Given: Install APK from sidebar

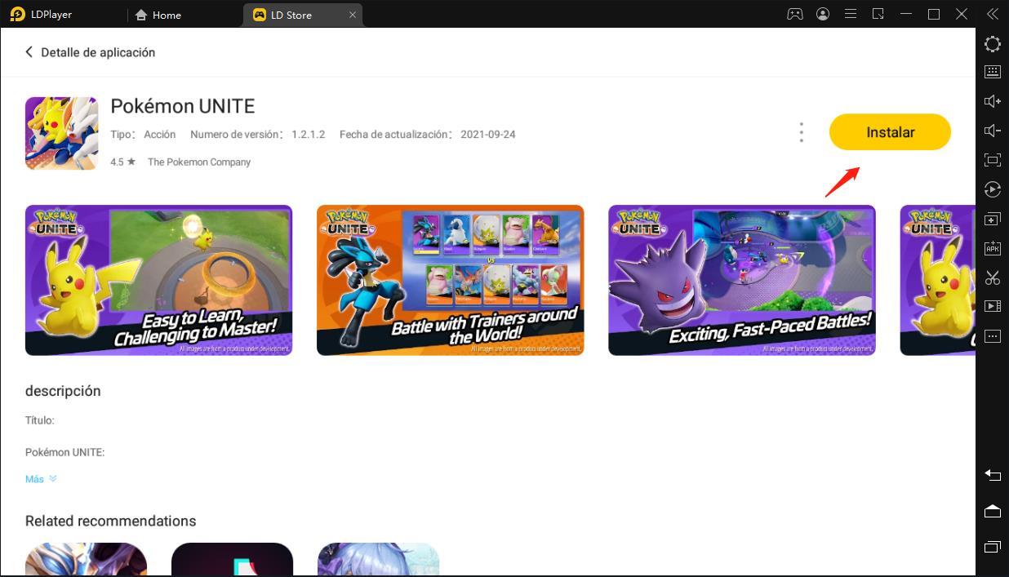Looking at the screenshot, I should [993, 248].
